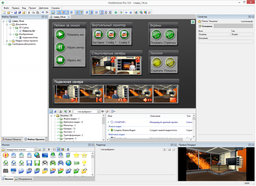The height and width of the screenshot is (186, 256).
Task: Click the crossed tools settings icon in the toolbar
Action: 149,12
